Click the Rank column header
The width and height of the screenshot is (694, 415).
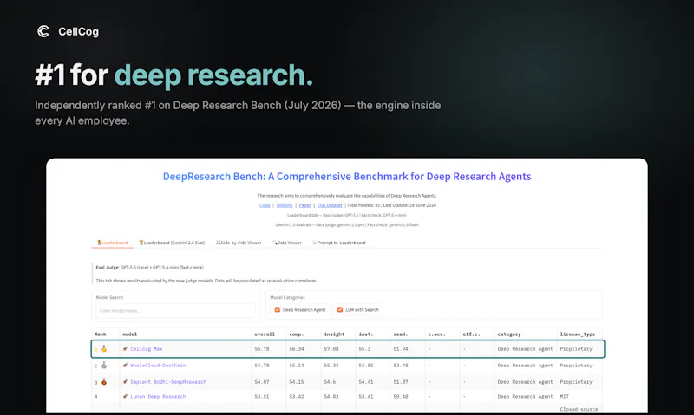pyautogui.click(x=100, y=334)
